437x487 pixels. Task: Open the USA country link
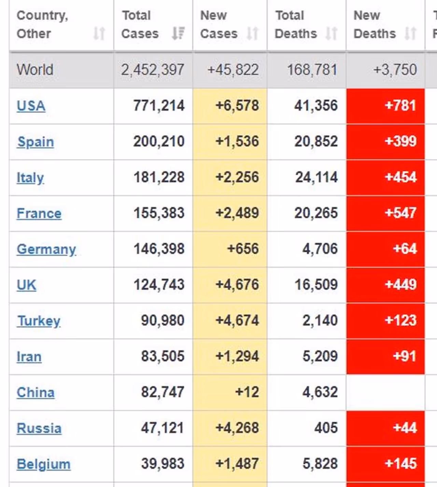click(x=31, y=106)
